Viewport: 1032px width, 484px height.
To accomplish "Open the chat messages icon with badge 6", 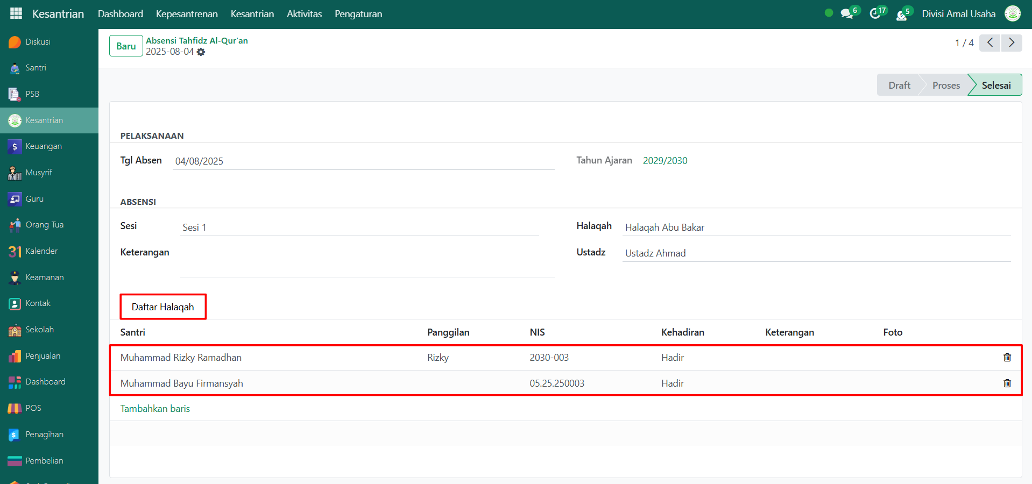I will [847, 14].
